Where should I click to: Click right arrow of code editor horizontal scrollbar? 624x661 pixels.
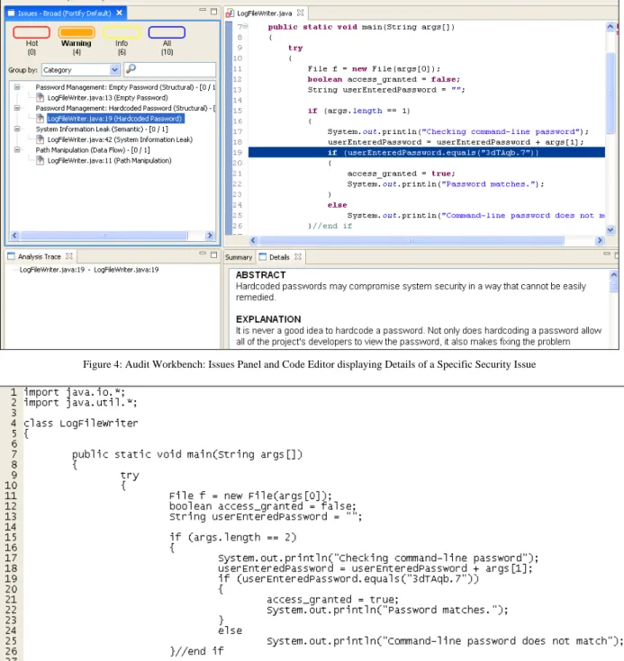coord(600,240)
